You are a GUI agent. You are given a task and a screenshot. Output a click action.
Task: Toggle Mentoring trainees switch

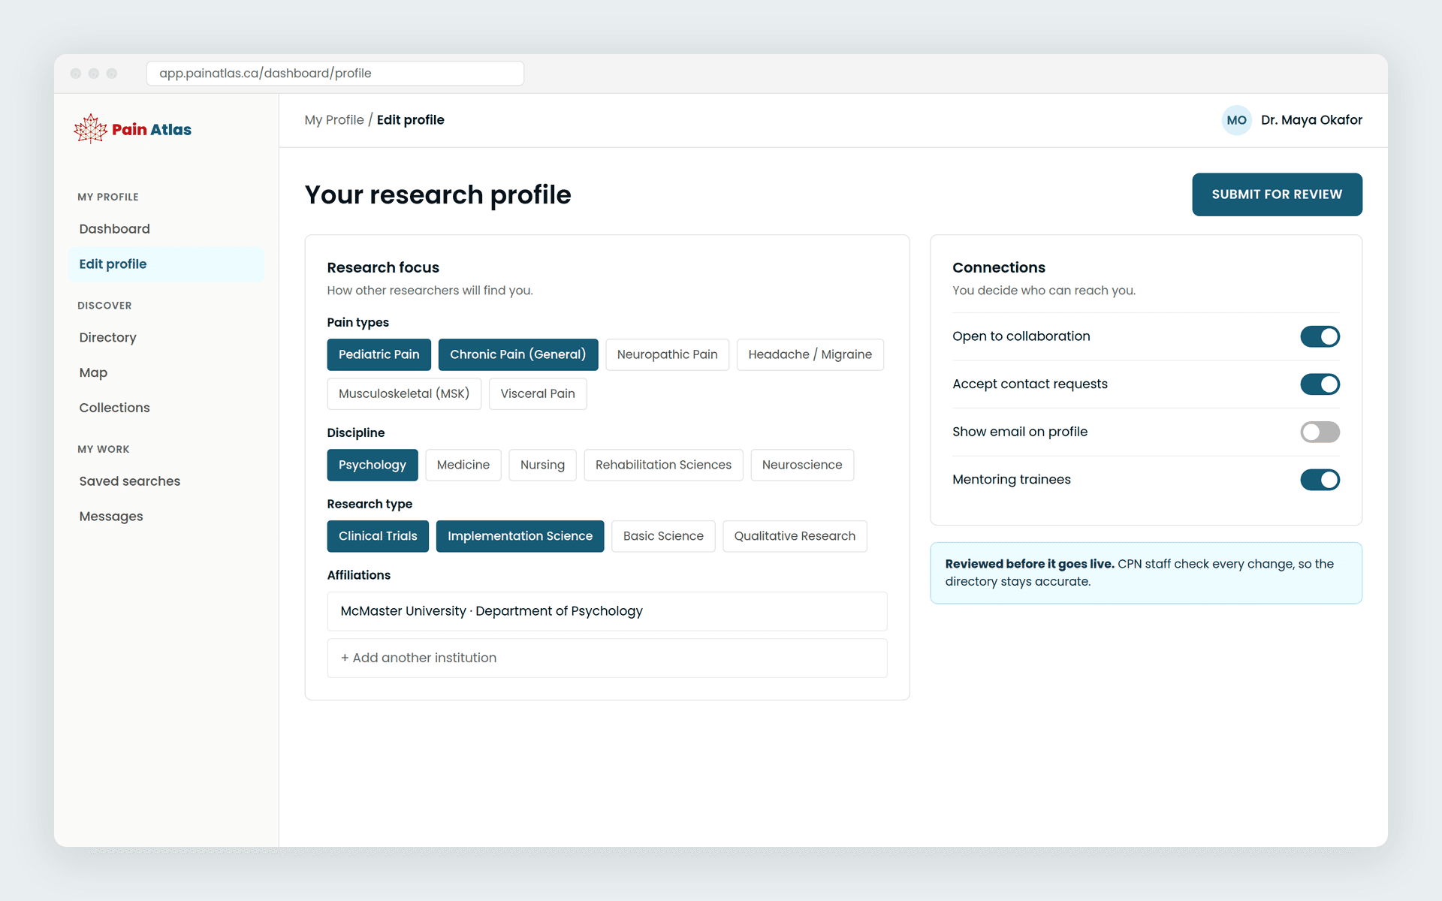click(x=1320, y=480)
